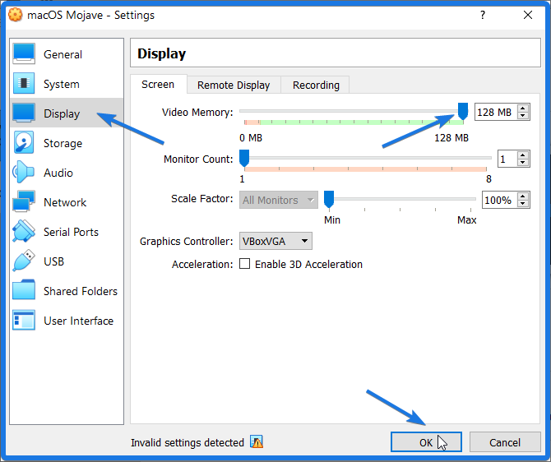The height and width of the screenshot is (462, 551).
Task: Select the System category label
Action: tap(62, 84)
